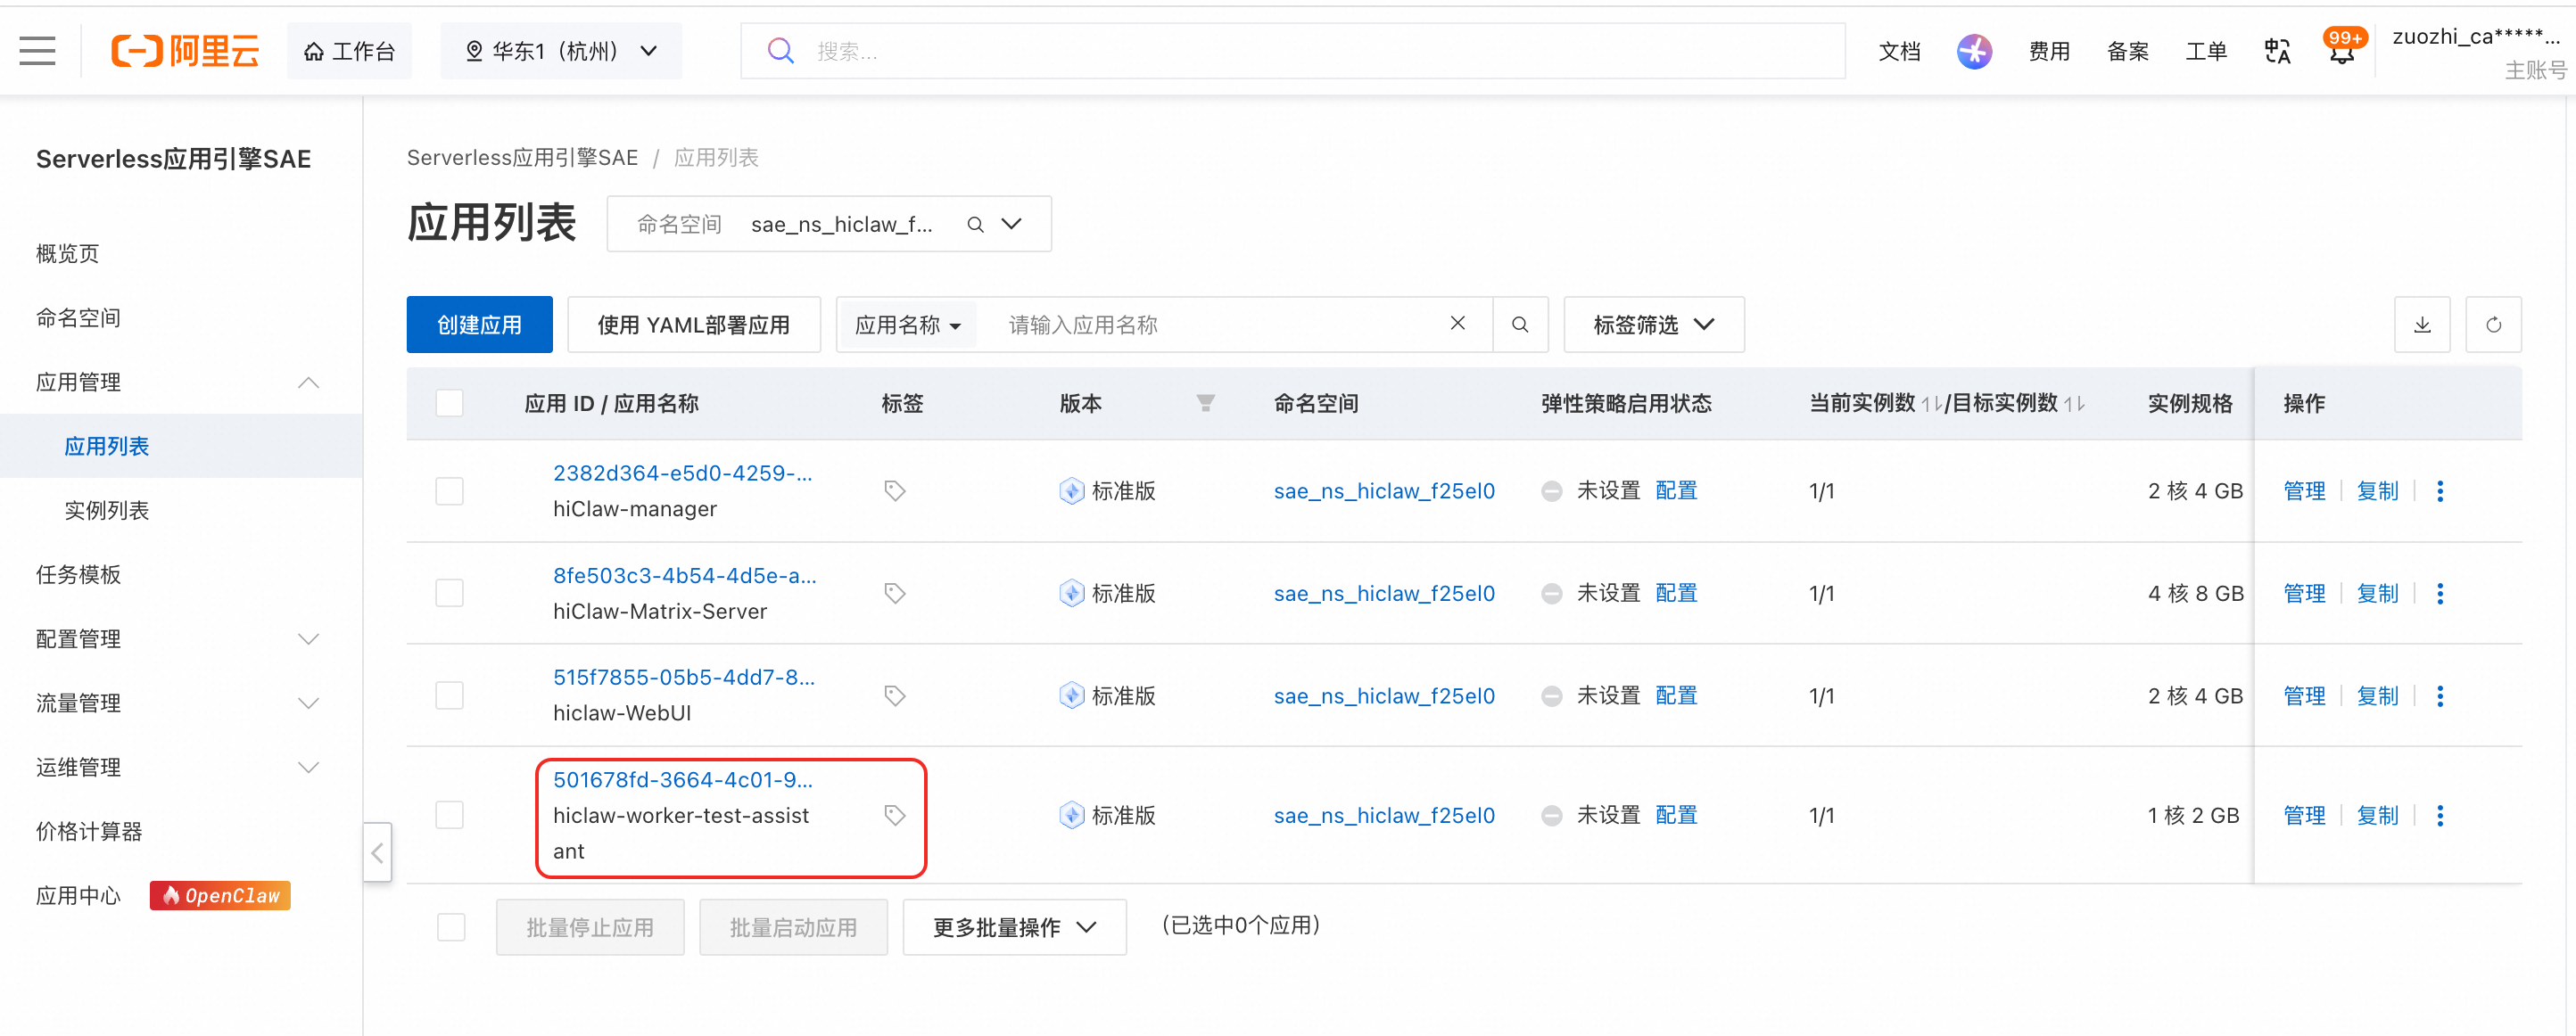Edit tags for hiclaw-worker-test-assistant

[x=894, y=815]
